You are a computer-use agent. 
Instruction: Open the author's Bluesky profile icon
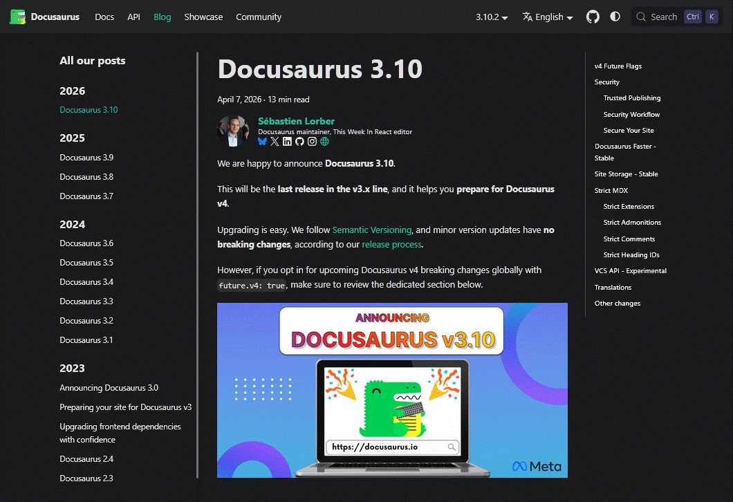tap(262, 141)
